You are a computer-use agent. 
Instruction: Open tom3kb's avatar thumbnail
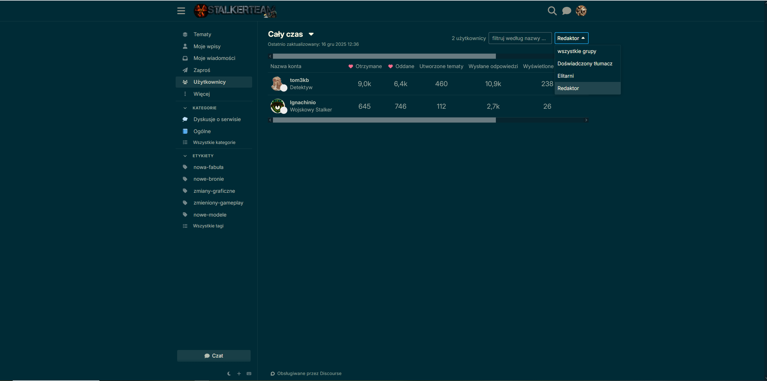point(277,83)
